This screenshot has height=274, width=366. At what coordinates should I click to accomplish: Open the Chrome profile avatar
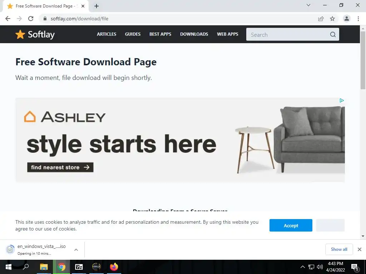tap(347, 19)
